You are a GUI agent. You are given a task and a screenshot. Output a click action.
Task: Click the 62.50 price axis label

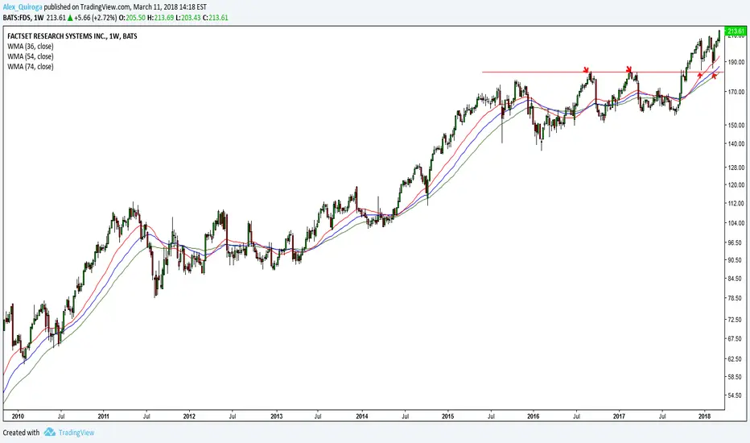[735, 358]
